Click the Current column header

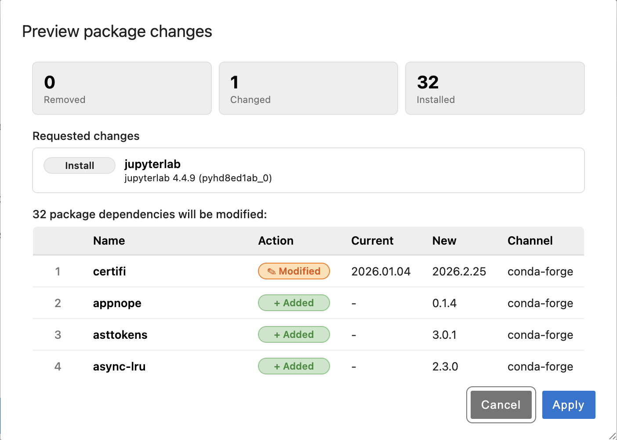click(372, 241)
